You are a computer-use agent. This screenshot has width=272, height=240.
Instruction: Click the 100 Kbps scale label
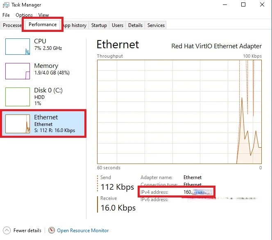252,56
